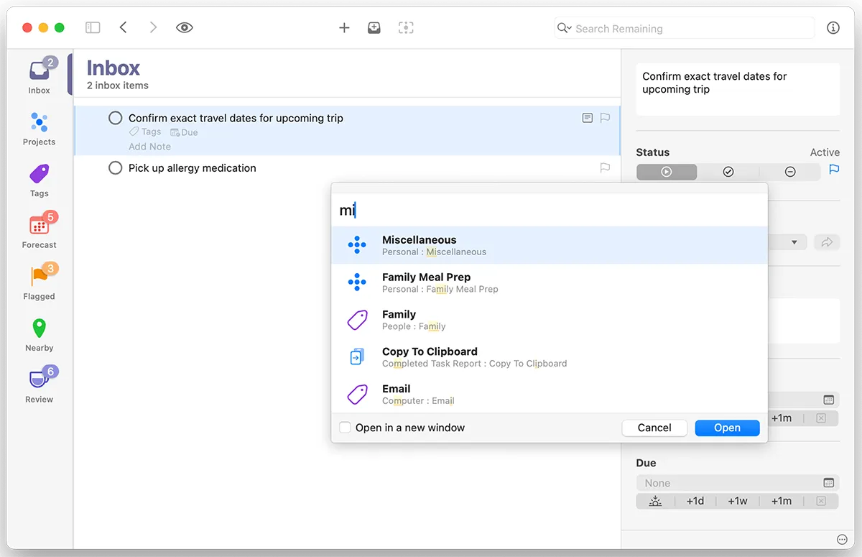
Task: Toggle the blue flag in inspector
Action: [834, 170]
